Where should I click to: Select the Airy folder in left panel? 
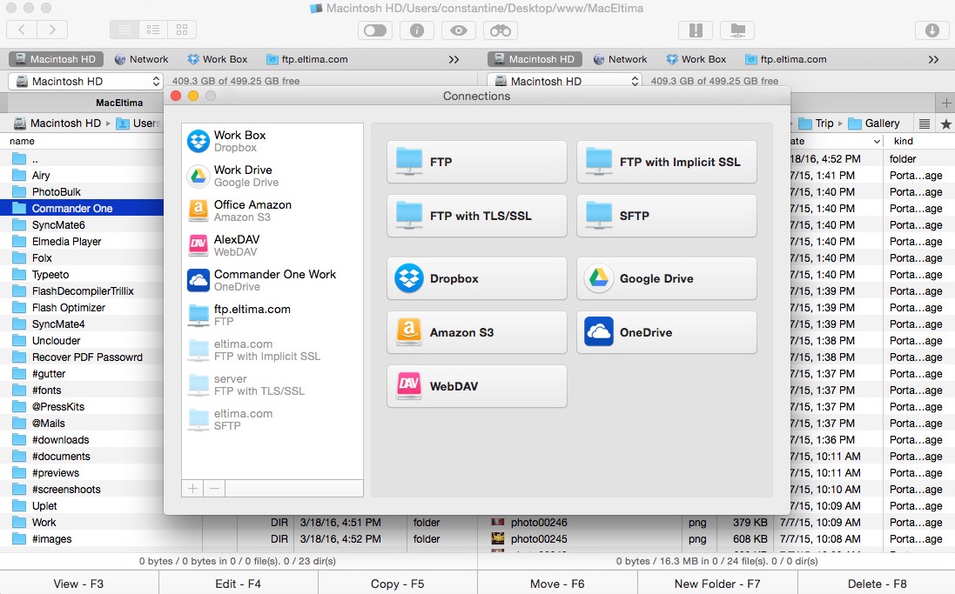[x=82, y=176]
